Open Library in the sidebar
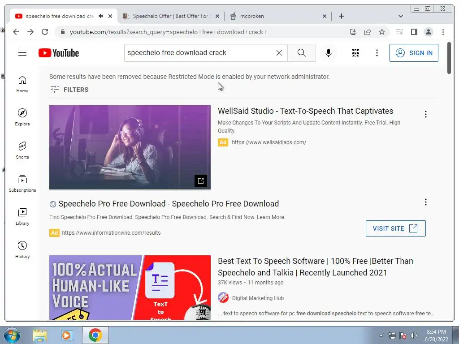 [x=22, y=216]
